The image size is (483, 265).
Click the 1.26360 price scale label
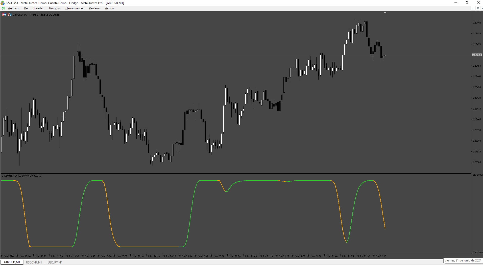tap(477, 162)
